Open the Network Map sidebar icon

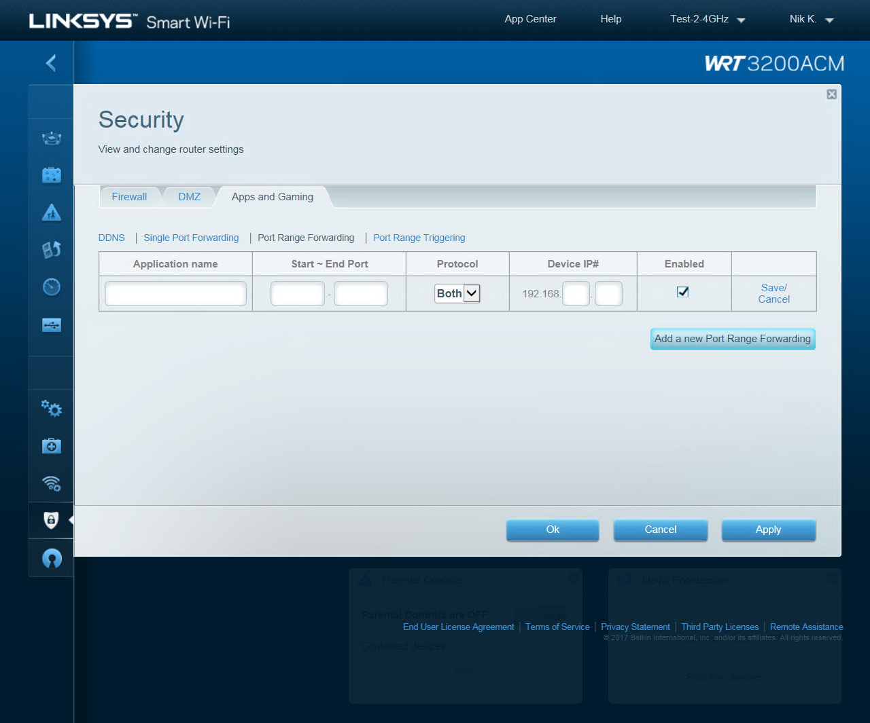click(52, 138)
